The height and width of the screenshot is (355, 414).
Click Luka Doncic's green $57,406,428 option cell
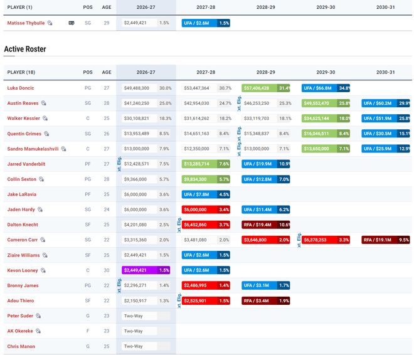(265, 88)
